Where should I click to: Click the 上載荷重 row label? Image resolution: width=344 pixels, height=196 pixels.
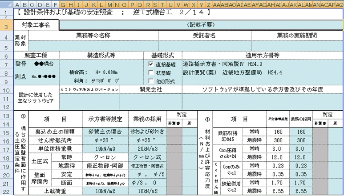(55, 192)
